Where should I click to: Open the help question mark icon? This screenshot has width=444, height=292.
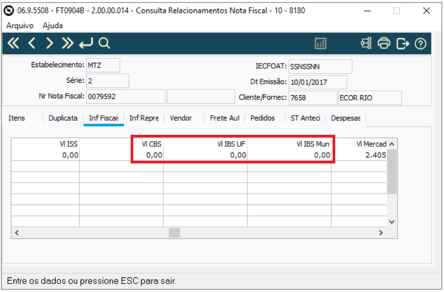click(x=420, y=44)
